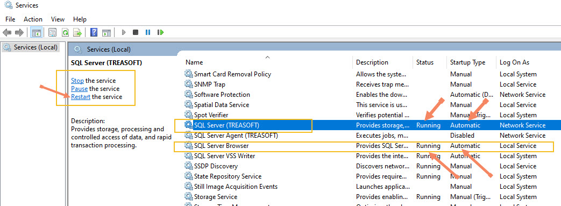Image resolution: width=561 pixels, height=206 pixels.
Task: Select the SQL Server Browser service name
Action: pos(222,146)
